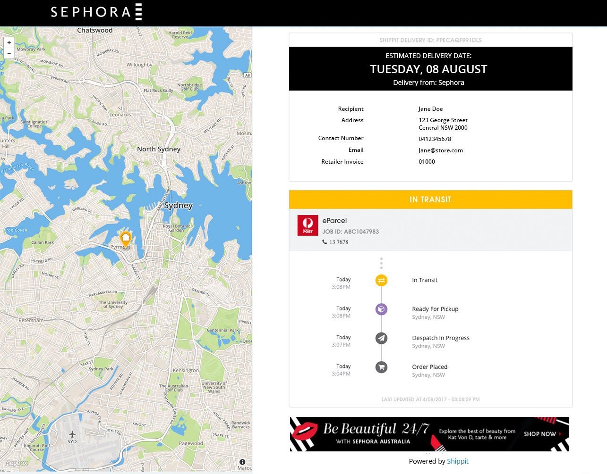607x474 pixels.
Task: Click the Sephora logo in header
Action: [x=96, y=12]
